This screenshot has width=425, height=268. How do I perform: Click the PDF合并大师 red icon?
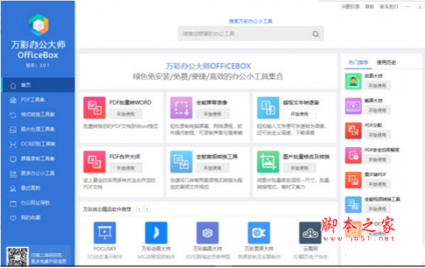pyautogui.click(x=94, y=162)
